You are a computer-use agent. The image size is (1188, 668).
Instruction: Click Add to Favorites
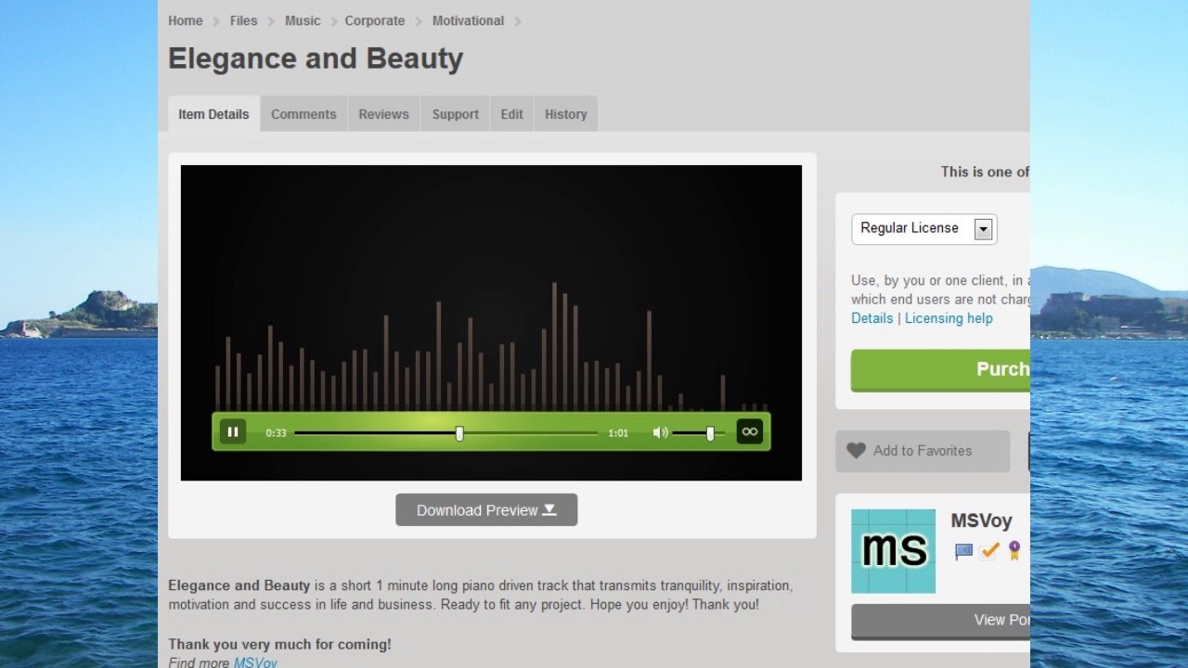click(x=923, y=451)
